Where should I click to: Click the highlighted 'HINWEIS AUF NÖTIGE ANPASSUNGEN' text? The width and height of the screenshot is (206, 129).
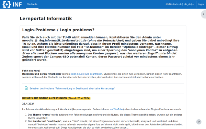click(x=56, y=98)
